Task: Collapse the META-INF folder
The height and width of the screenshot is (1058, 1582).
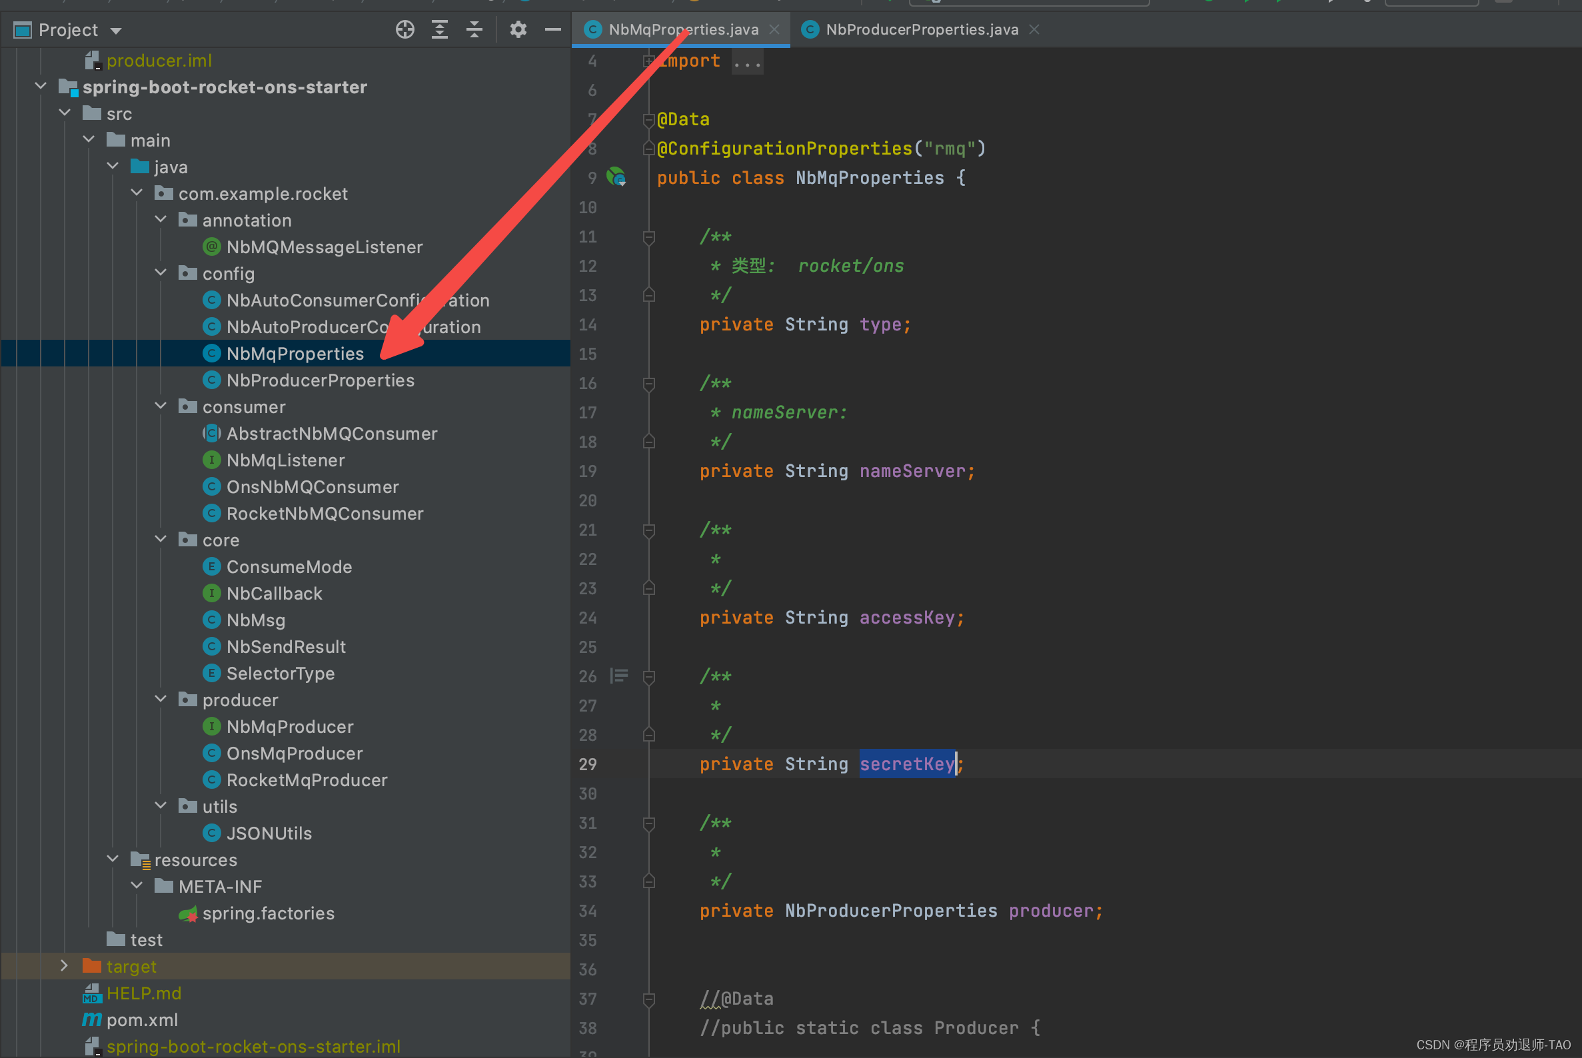Action: click(x=137, y=886)
